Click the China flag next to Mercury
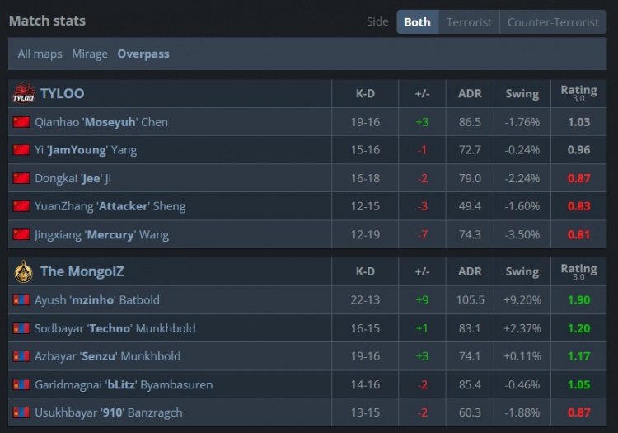 coord(21,235)
